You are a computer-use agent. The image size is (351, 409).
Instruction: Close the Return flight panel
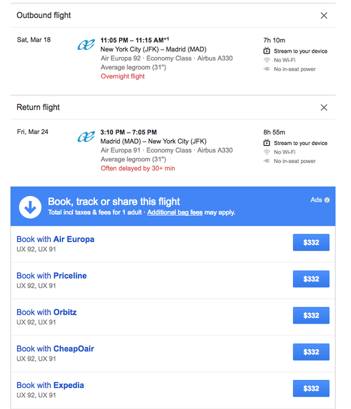[x=324, y=108]
